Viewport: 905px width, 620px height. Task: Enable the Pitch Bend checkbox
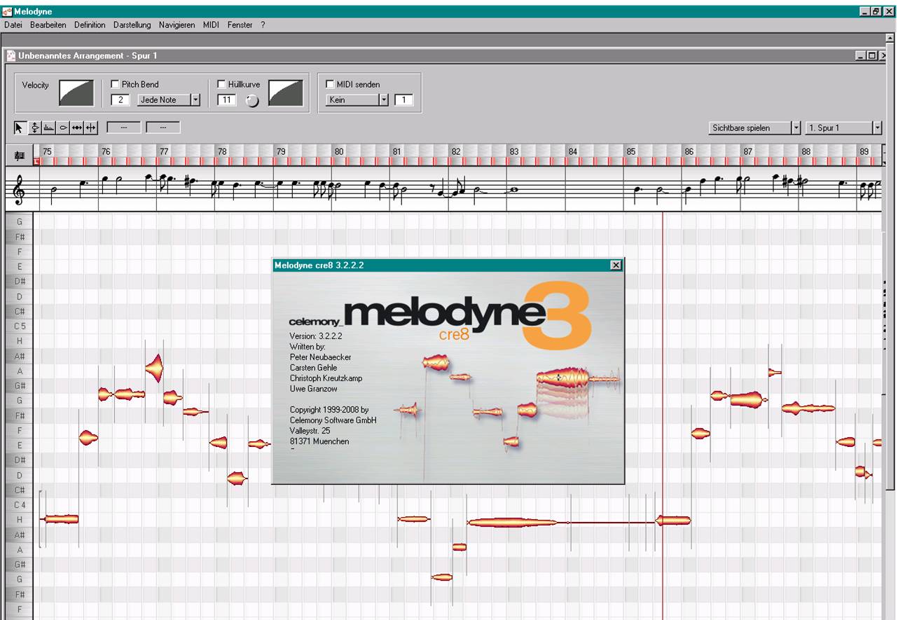click(x=115, y=84)
